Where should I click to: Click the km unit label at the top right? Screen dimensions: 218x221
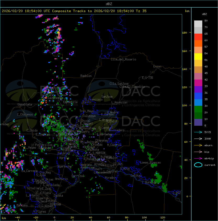(x=187, y=11)
